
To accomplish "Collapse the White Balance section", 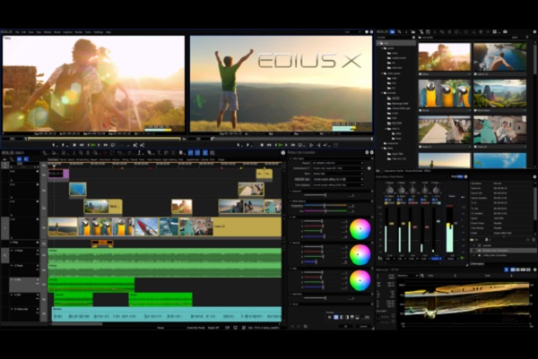I will (290, 201).
